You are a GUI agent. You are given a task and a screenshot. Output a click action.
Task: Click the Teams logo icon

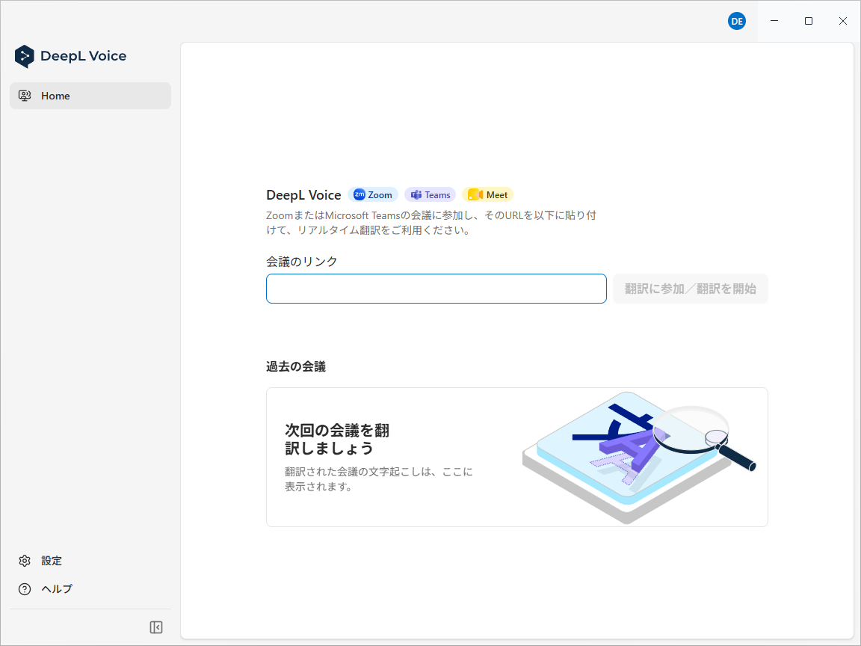tap(417, 194)
